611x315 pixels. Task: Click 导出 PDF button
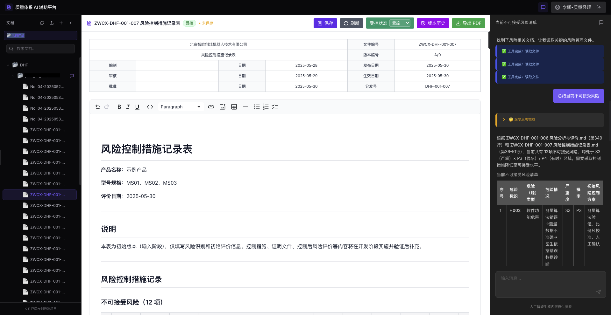pyautogui.click(x=468, y=23)
